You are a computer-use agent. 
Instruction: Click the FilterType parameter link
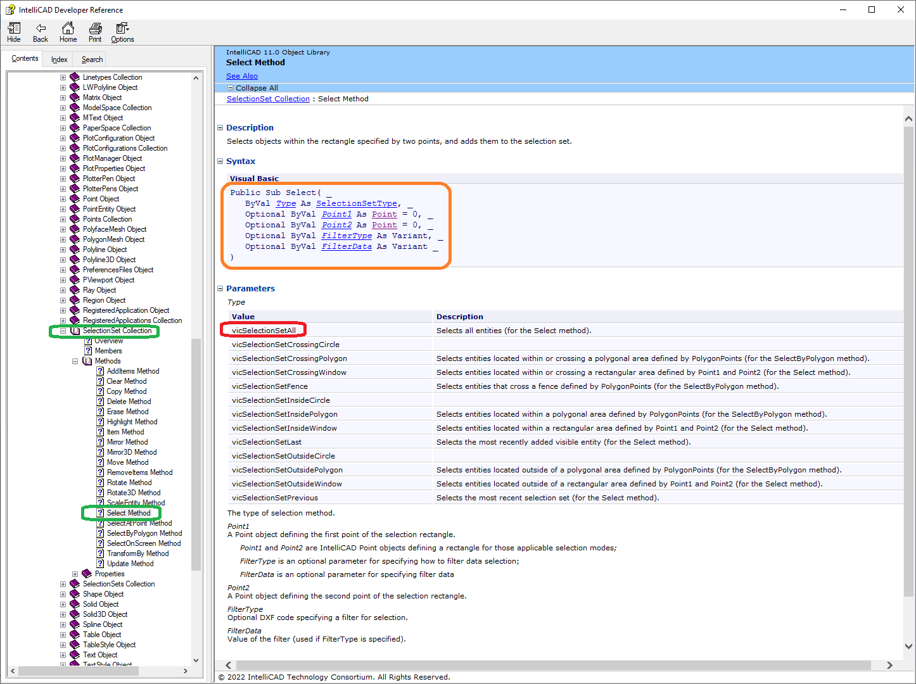347,236
